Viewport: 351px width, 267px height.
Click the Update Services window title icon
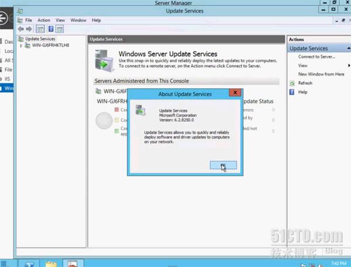20,11
